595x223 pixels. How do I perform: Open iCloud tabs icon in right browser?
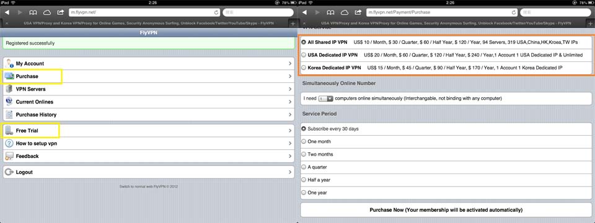(x=345, y=12)
